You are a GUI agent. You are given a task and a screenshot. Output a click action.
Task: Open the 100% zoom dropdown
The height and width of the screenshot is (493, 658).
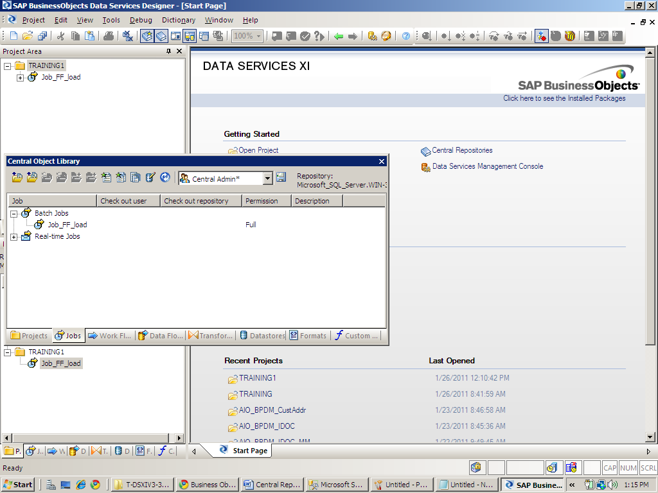tap(258, 36)
